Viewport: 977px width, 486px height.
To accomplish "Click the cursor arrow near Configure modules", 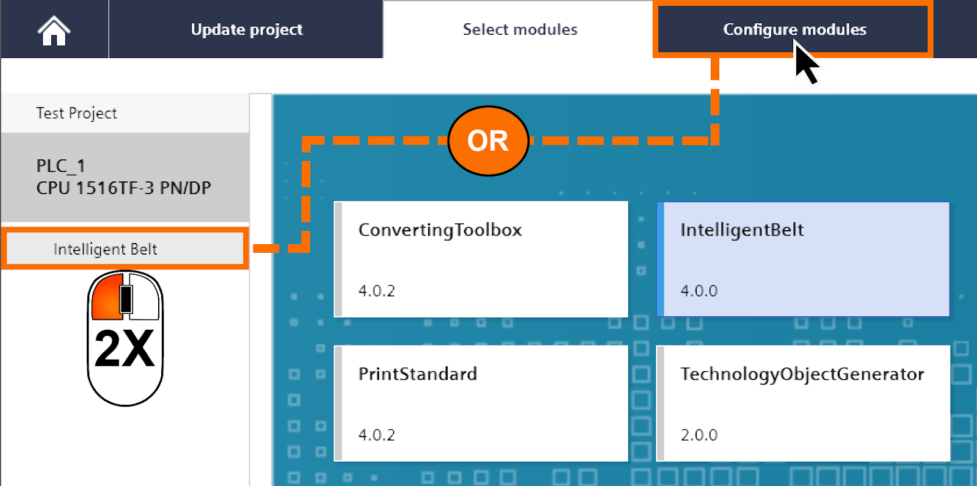I will (x=805, y=61).
